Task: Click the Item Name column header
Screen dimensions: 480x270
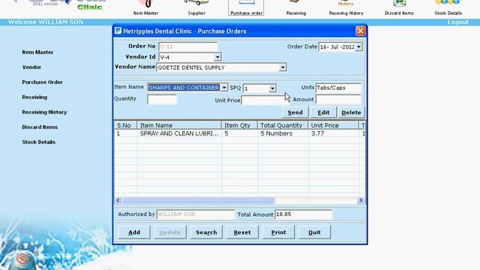Action: pos(179,125)
